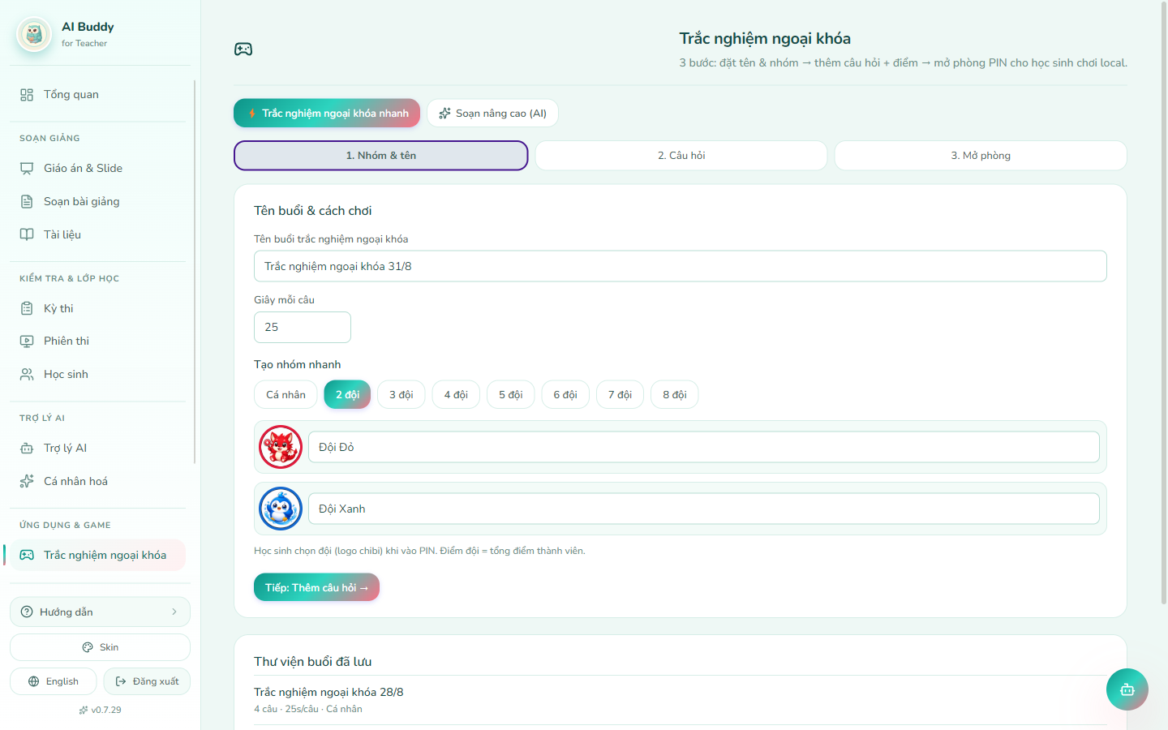Screen dimensions: 1168x730
Task: Expand the Hướng dẫn chevron
Action: pyautogui.click(x=174, y=612)
